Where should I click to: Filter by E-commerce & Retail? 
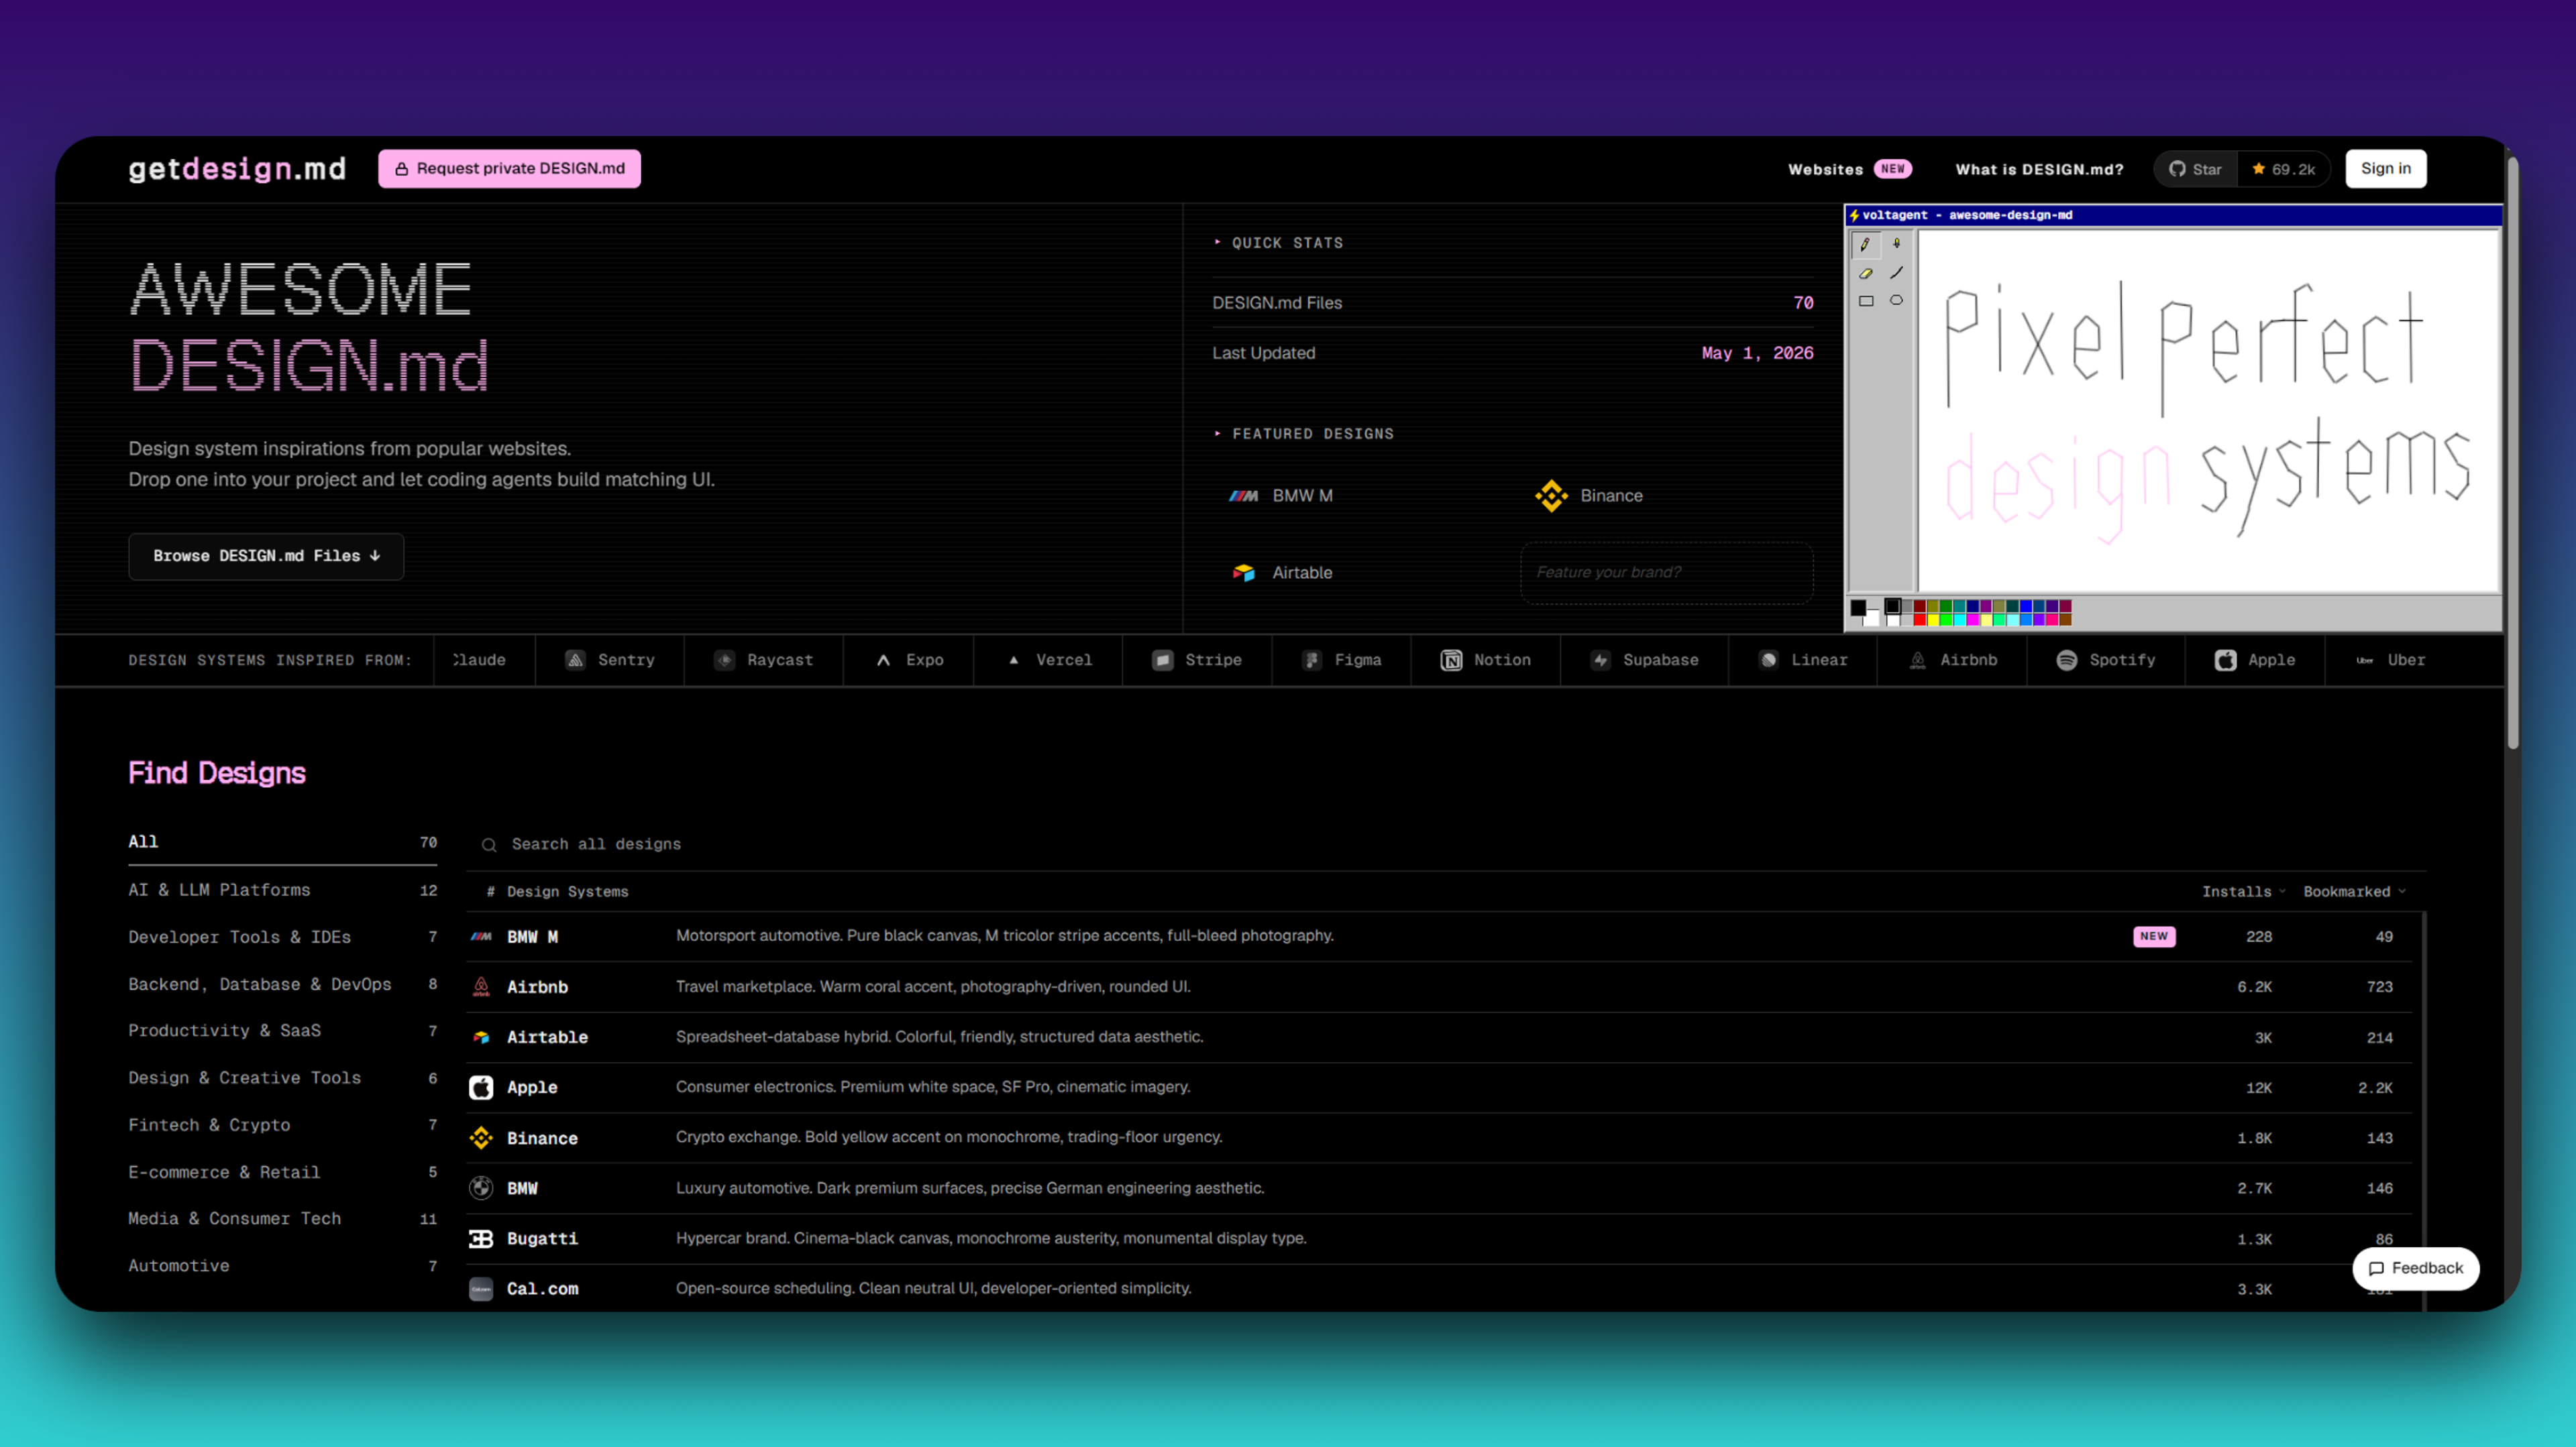282,1172
